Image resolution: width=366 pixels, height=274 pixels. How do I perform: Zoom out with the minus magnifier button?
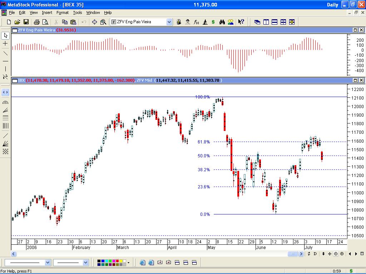[x=336, y=254]
